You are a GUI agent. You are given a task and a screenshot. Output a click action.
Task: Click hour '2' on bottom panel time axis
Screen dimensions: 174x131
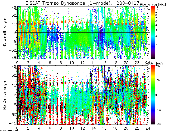(x=28, y=128)
